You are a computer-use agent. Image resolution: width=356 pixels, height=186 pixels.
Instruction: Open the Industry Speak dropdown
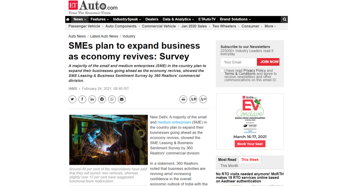[127, 19]
